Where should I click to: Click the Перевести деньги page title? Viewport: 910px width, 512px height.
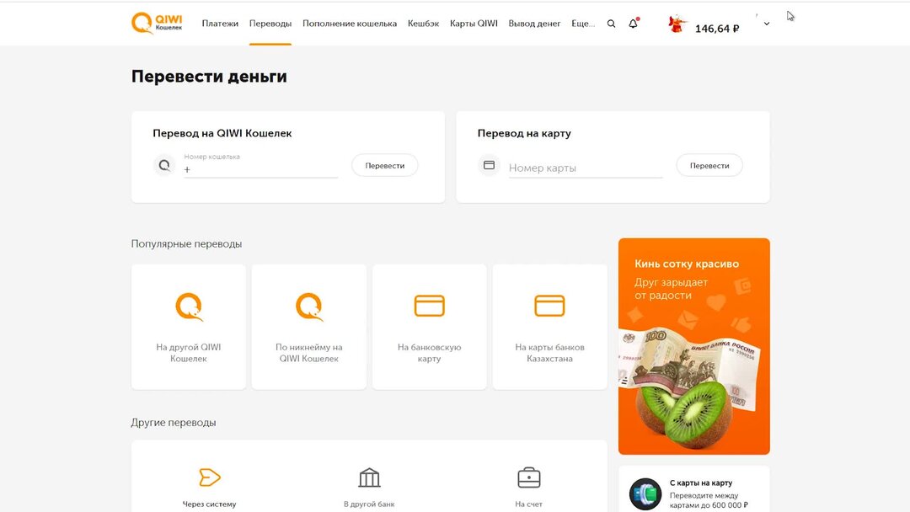click(209, 77)
